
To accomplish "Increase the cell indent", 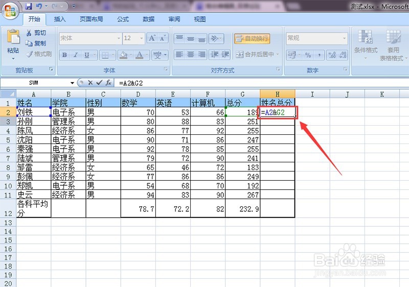I will 225,55.
